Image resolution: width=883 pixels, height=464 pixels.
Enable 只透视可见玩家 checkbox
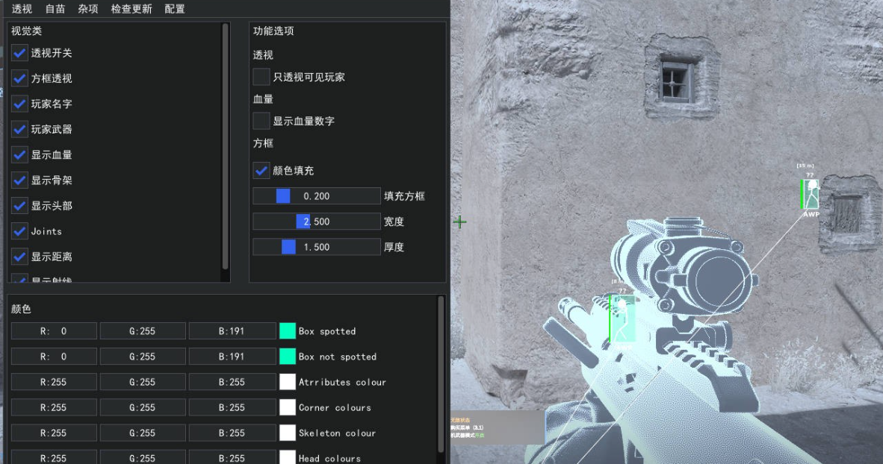click(261, 77)
